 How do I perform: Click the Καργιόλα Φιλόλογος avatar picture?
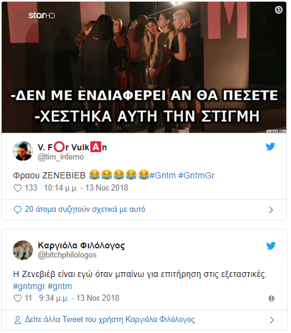click(23, 250)
